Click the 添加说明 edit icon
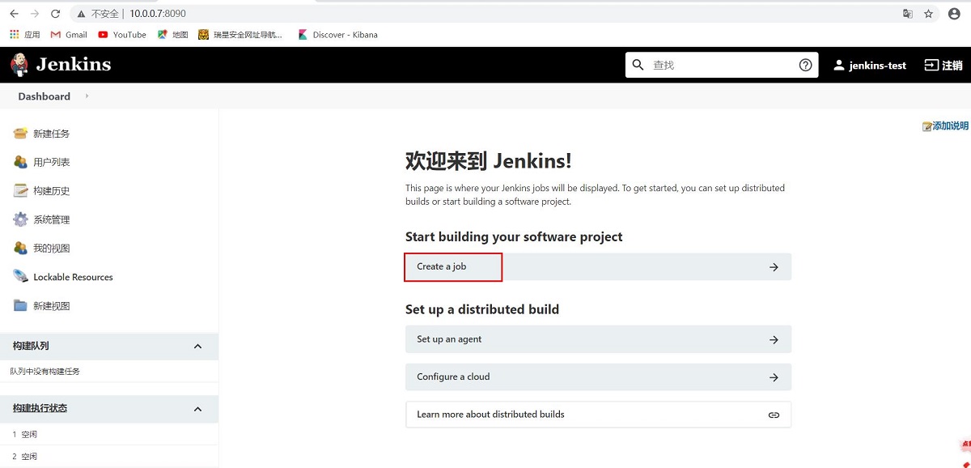Screen dimensions: 971x468 point(927,126)
